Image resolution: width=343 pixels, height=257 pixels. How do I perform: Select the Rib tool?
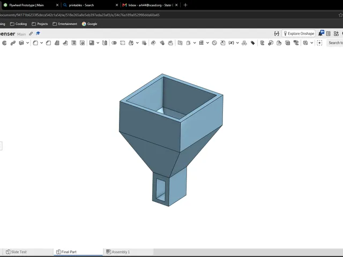[x=65, y=43]
